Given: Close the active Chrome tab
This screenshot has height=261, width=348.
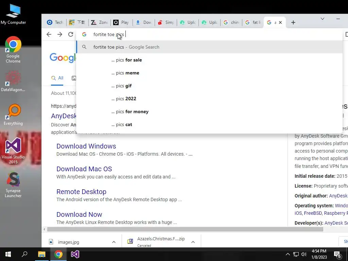Looking at the screenshot, I should click(x=280, y=22).
